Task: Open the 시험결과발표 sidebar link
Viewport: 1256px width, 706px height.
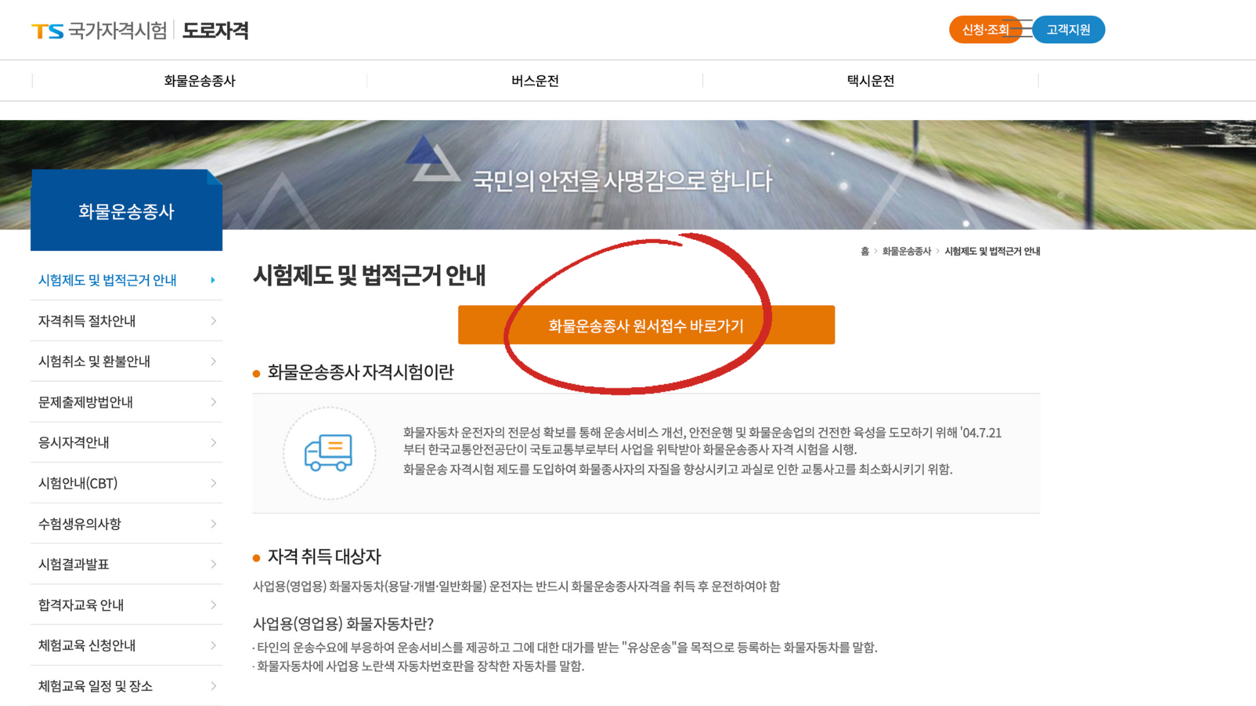Action: 72,564
